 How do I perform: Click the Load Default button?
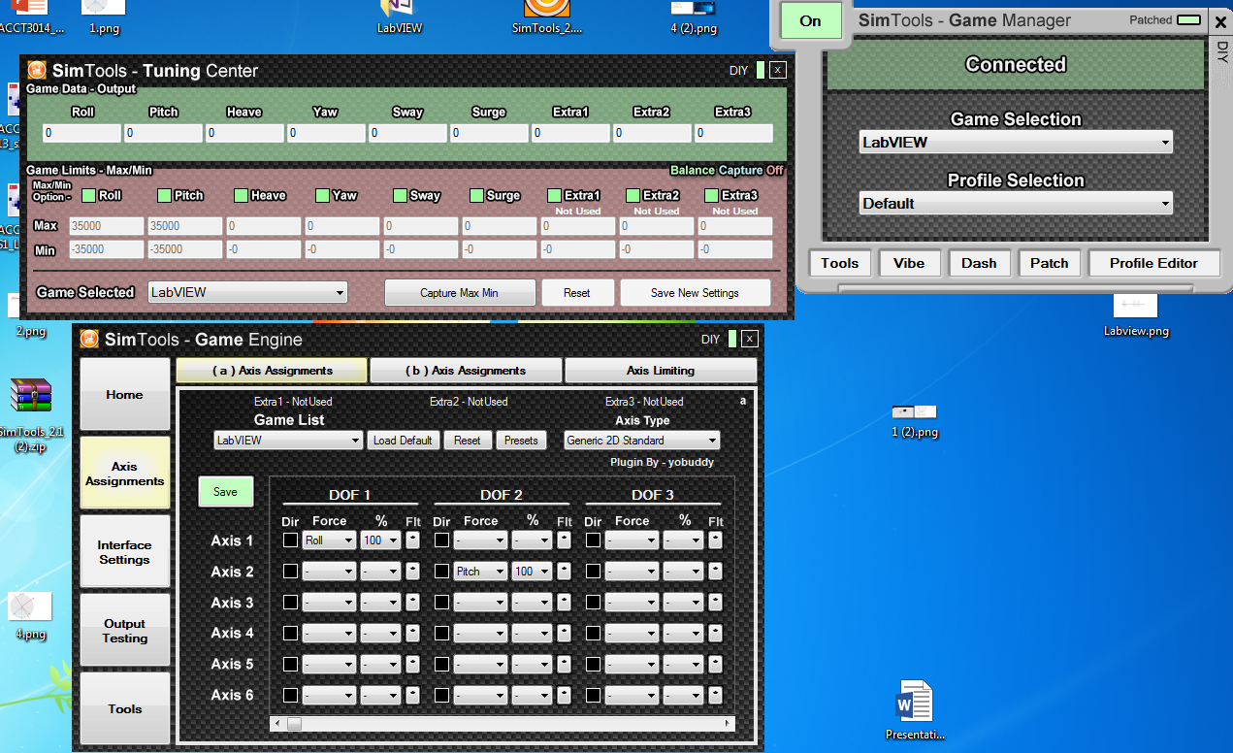point(403,441)
